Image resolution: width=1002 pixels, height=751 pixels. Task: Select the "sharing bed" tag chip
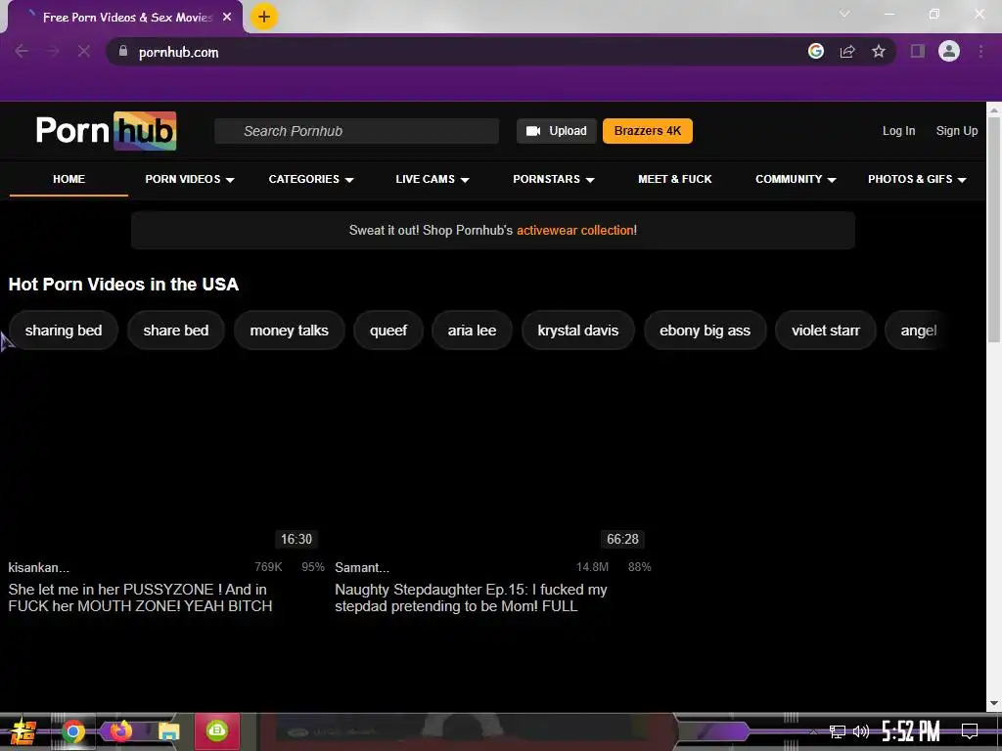tap(64, 331)
